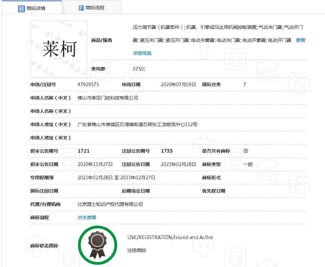Click the 商标状态图标 field label
The height and width of the screenshot is (267, 325).
[x=44, y=246]
